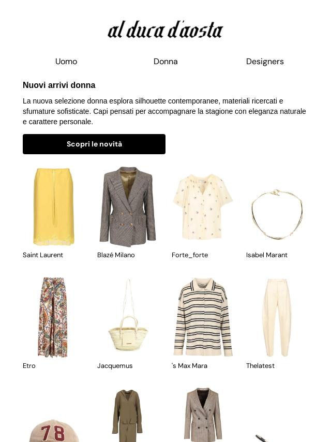Viewport: 331px width, 442px height.
Task: Open the Donna menu link
Action: click(x=165, y=62)
